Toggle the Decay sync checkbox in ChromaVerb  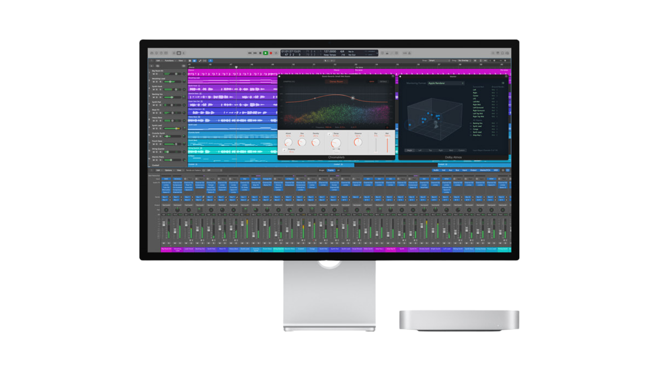pos(329,134)
